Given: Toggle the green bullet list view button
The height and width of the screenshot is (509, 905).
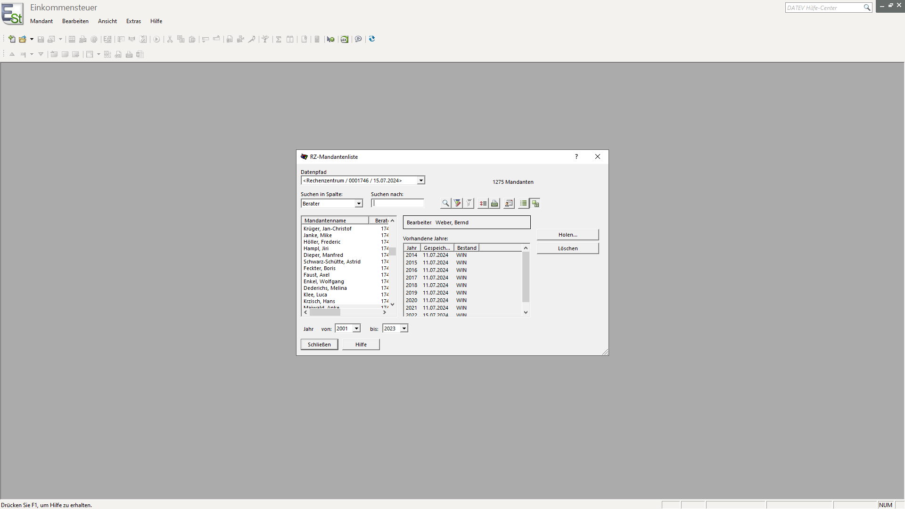Looking at the screenshot, I should tap(523, 204).
